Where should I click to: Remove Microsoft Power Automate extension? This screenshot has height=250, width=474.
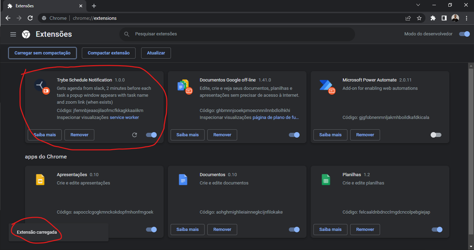point(365,135)
